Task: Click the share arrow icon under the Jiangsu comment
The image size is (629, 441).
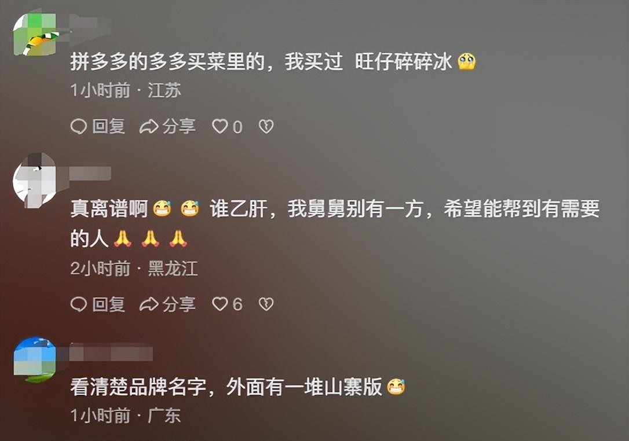Action: [x=149, y=127]
